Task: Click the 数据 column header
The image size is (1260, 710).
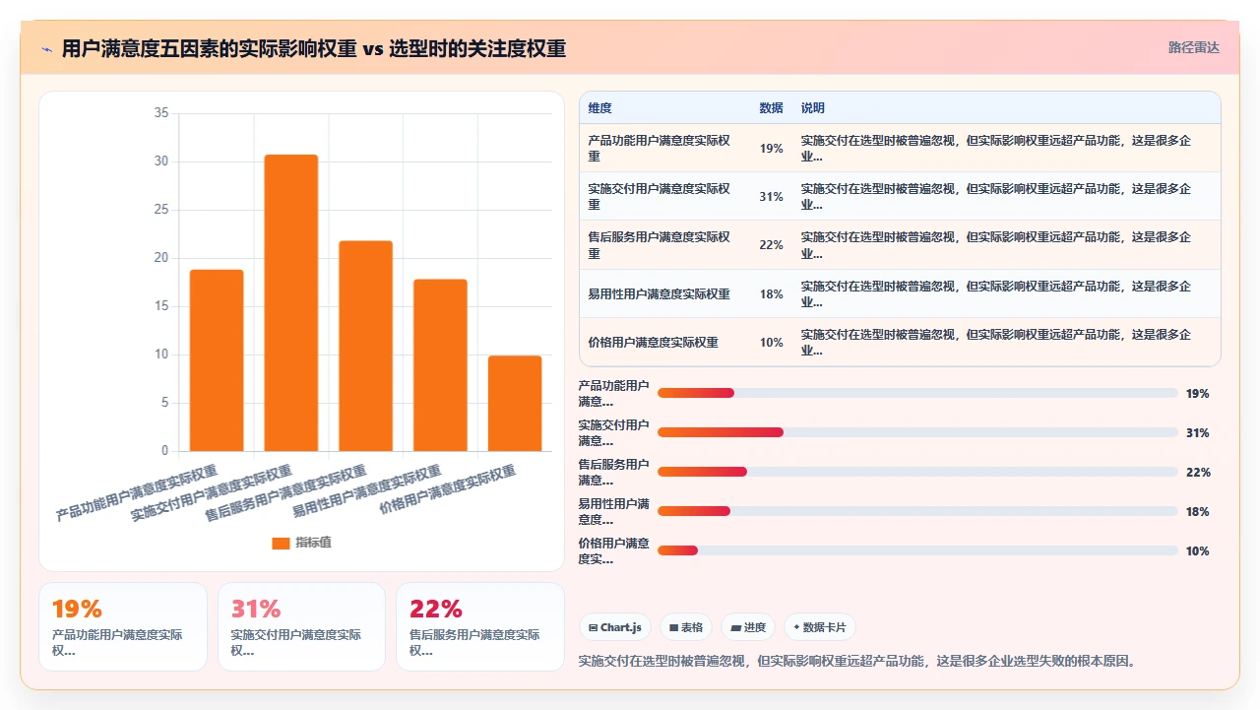Action: tap(771, 108)
